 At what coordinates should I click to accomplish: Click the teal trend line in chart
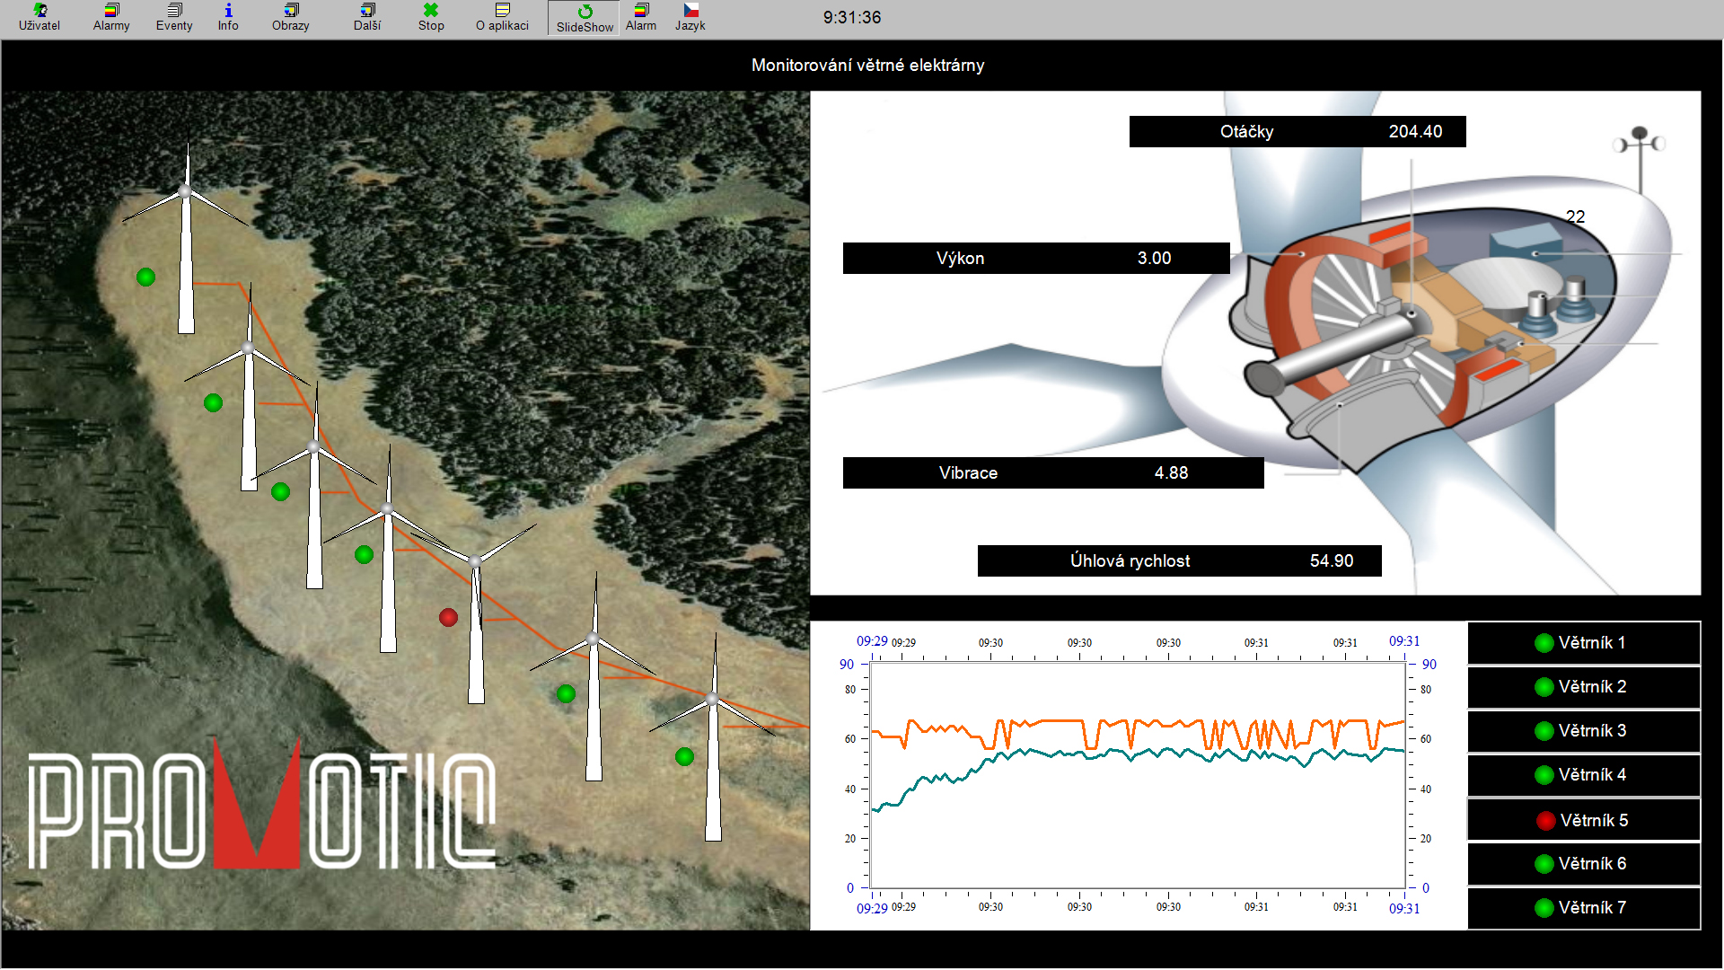(1060, 753)
